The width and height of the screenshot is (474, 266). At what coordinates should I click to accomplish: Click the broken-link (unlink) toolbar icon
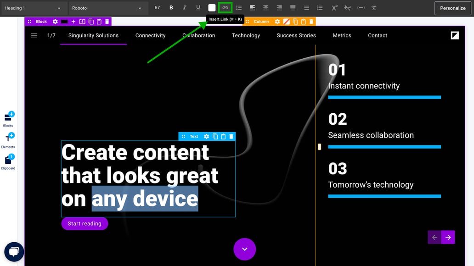347,8
